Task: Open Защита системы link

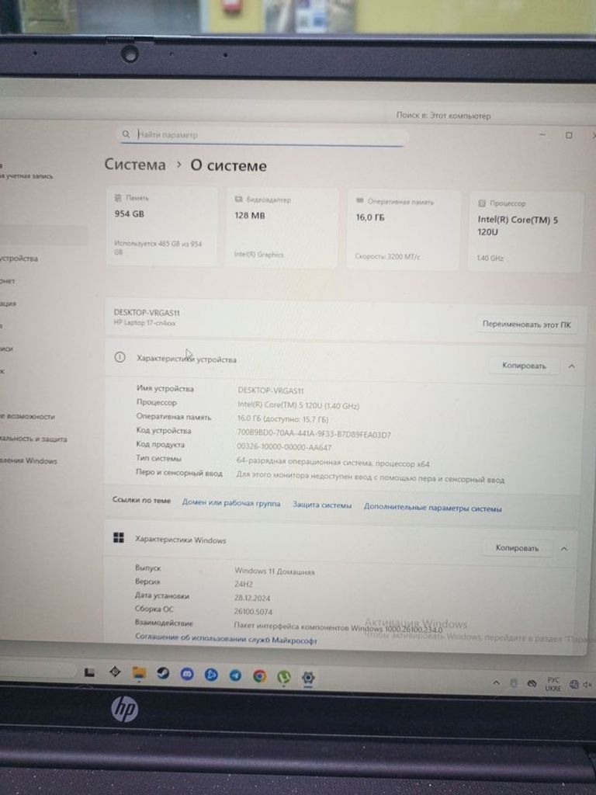Action: pyautogui.click(x=322, y=505)
